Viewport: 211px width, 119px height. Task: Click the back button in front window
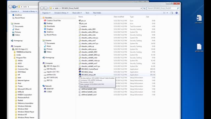click(x=42, y=8)
